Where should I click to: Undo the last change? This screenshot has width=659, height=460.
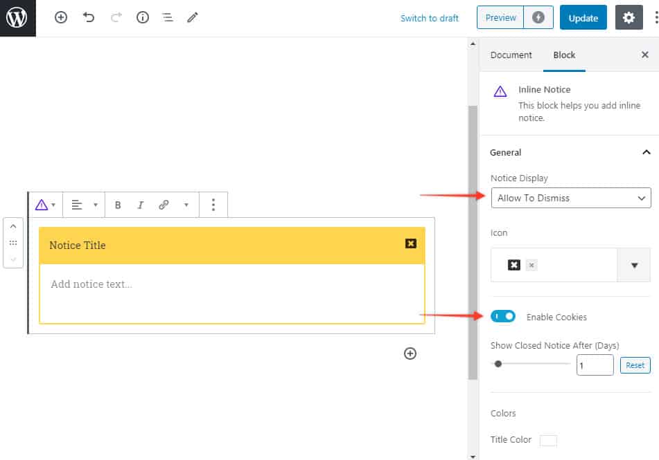click(x=89, y=18)
